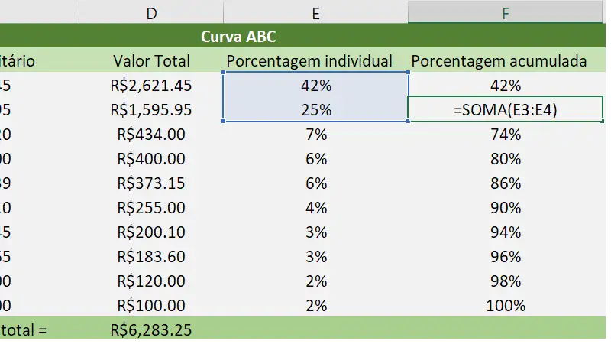Select the 7% individual percentage cell
This screenshot has width=611, height=344.
[315, 135]
